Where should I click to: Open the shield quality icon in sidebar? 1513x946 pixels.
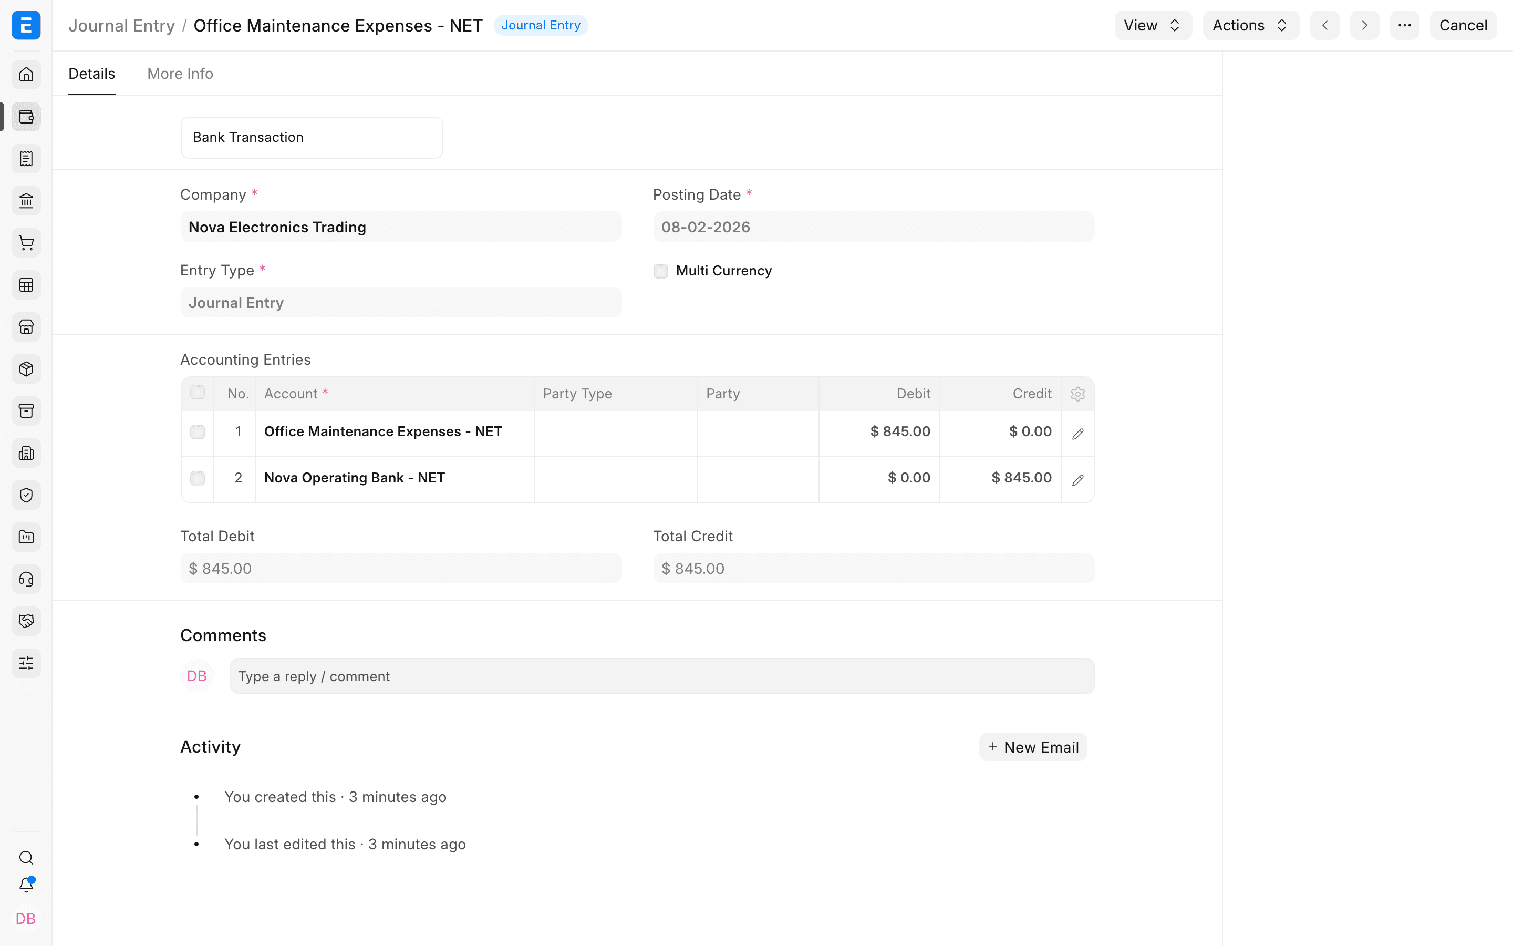[x=26, y=495]
